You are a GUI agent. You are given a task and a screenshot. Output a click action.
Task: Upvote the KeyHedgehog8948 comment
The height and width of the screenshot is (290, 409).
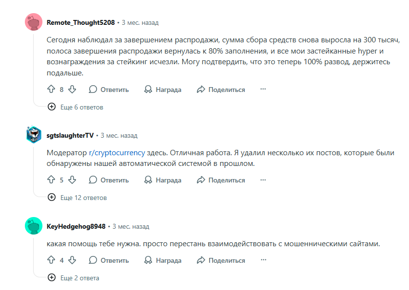51,260
